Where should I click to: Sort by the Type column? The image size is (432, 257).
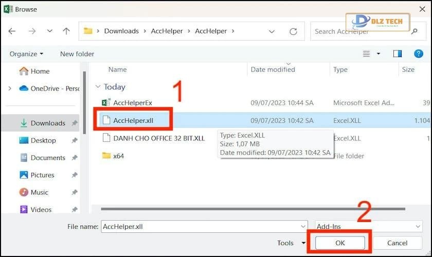click(340, 70)
